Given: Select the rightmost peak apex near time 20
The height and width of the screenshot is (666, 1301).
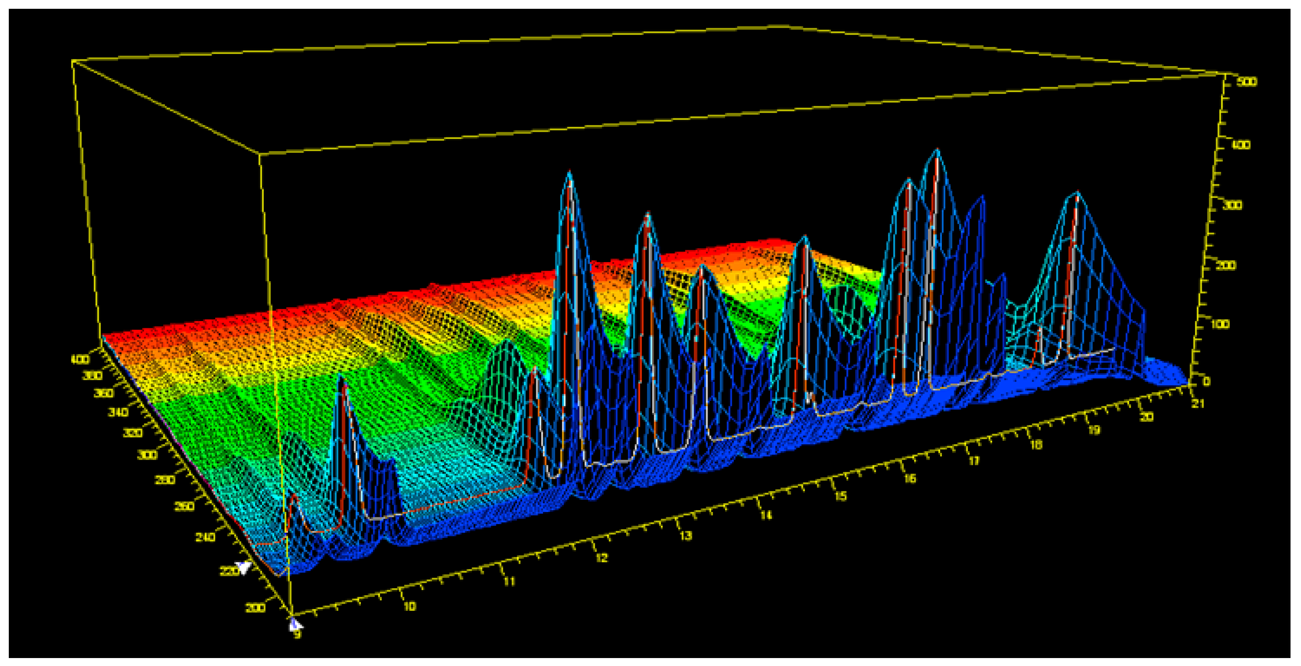Looking at the screenshot, I should 1077,193.
